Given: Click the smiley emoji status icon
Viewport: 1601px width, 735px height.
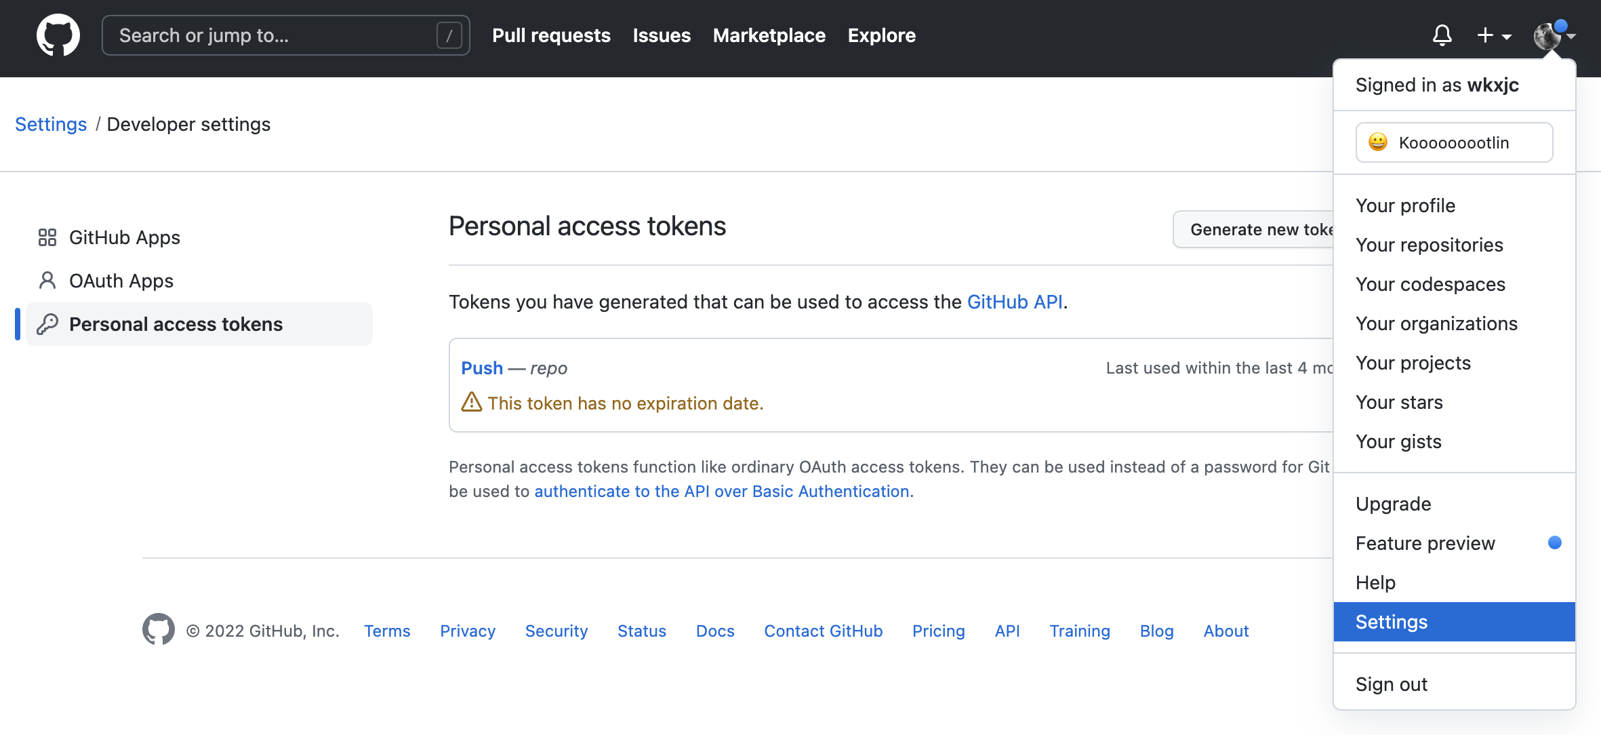Looking at the screenshot, I should tap(1378, 142).
